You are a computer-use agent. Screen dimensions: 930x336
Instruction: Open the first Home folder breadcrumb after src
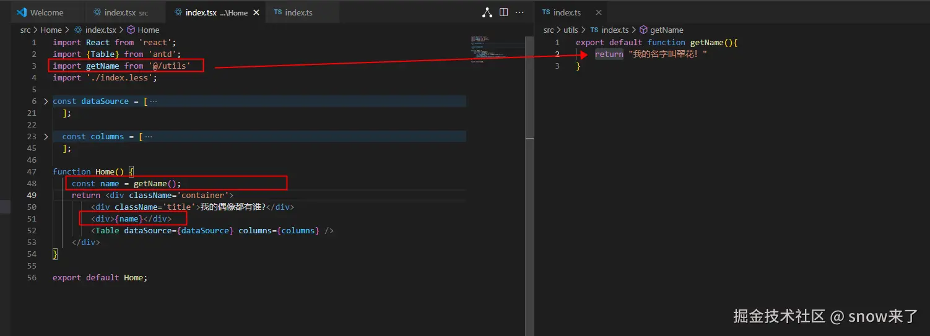(x=51, y=30)
